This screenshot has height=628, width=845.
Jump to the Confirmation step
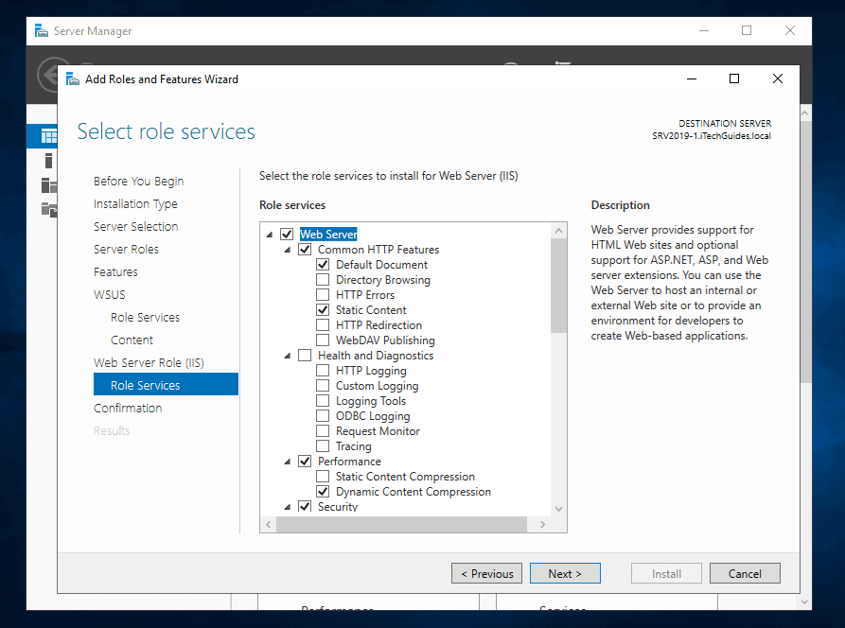tap(128, 408)
